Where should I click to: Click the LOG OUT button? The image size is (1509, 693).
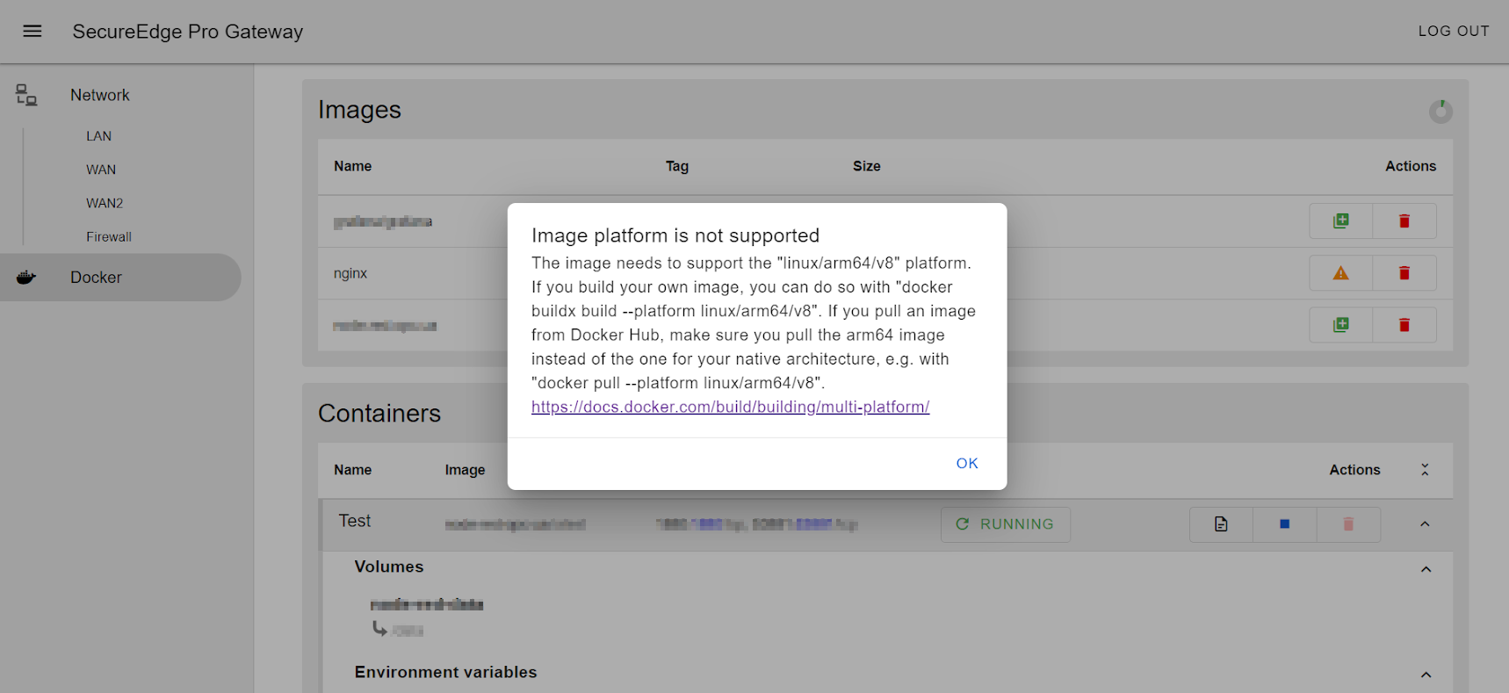pyautogui.click(x=1454, y=32)
